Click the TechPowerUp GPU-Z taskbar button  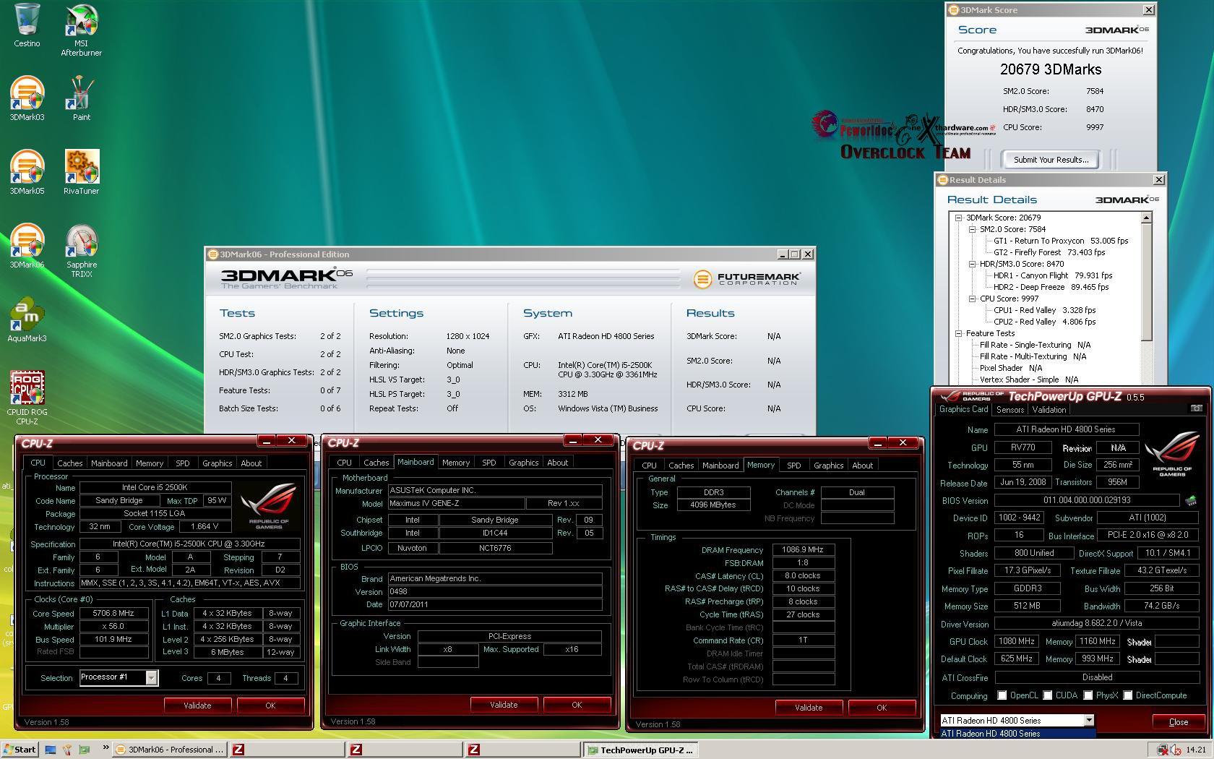pyautogui.click(x=640, y=750)
